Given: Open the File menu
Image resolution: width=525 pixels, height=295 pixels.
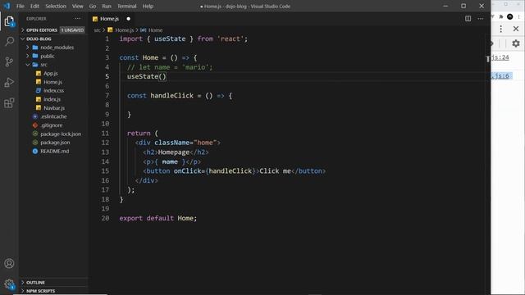Looking at the screenshot, I should 21,6.
